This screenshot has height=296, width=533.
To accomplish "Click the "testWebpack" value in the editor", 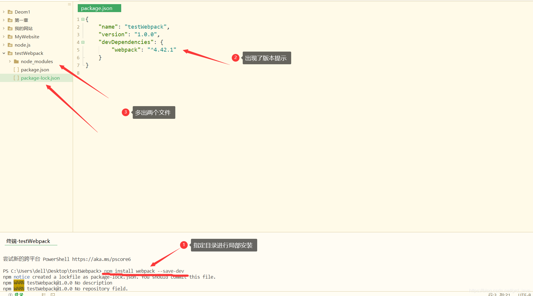I will pyautogui.click(x=145, y=27).
